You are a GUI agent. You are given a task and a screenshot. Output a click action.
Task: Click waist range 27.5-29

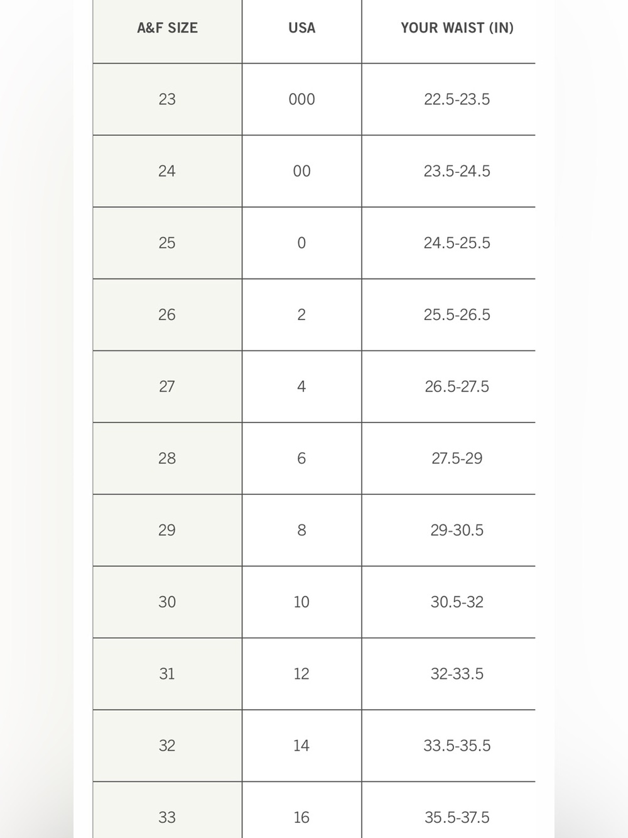coord(457,458)
